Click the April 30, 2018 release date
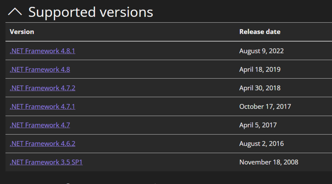The height and width of the screenshot is (184, 332). (260, 88)
